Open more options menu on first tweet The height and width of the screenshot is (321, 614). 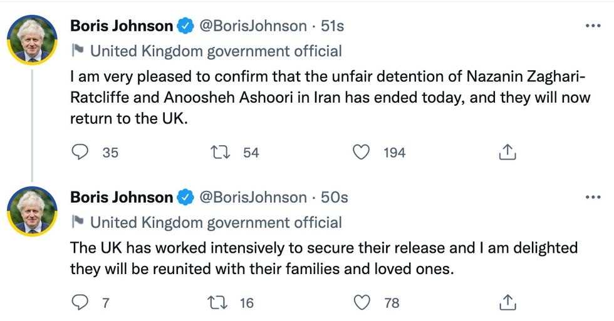[x=592, y=26]
